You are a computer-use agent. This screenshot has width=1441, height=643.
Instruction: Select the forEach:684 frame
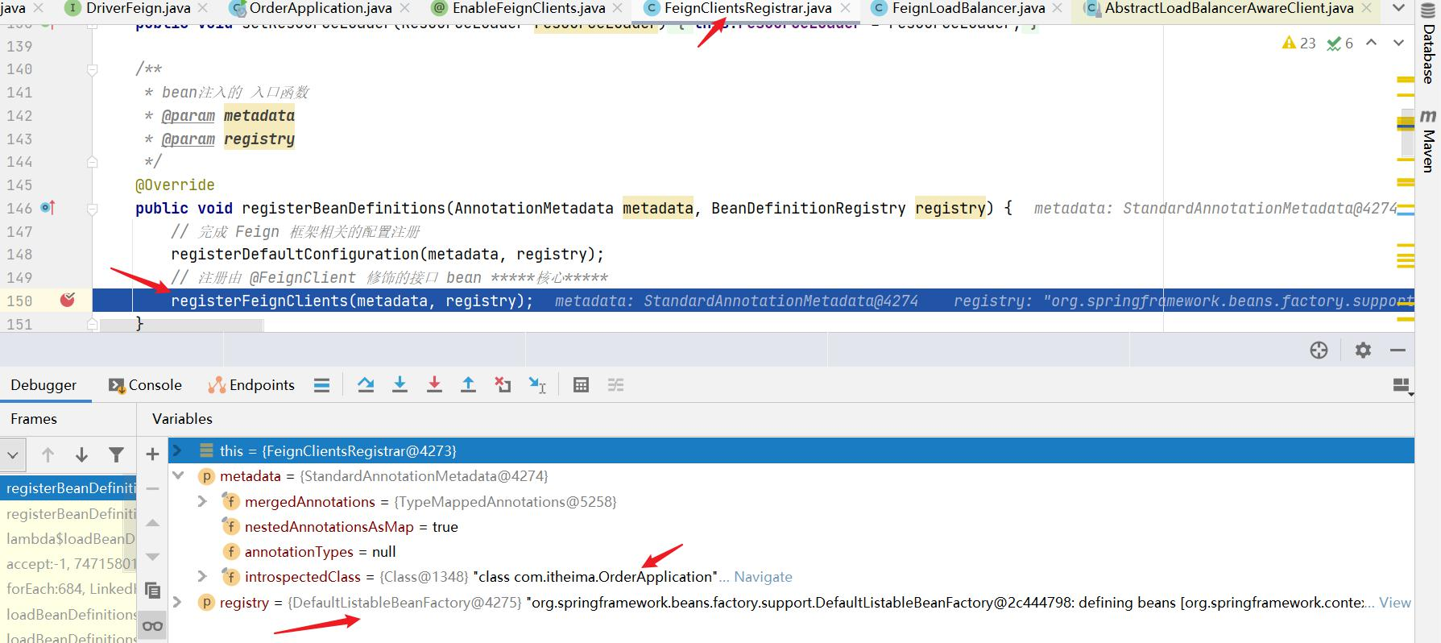68,589
